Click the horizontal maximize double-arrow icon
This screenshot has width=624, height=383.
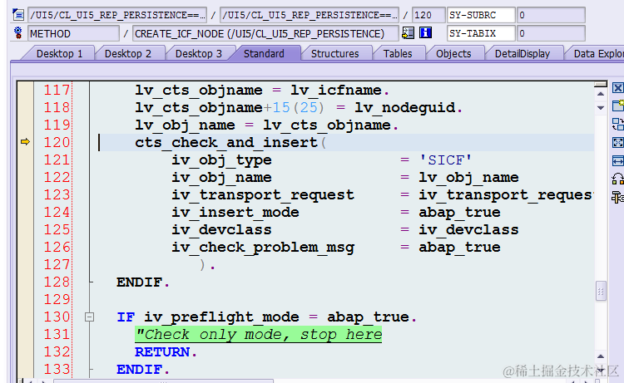coord(617,160)
